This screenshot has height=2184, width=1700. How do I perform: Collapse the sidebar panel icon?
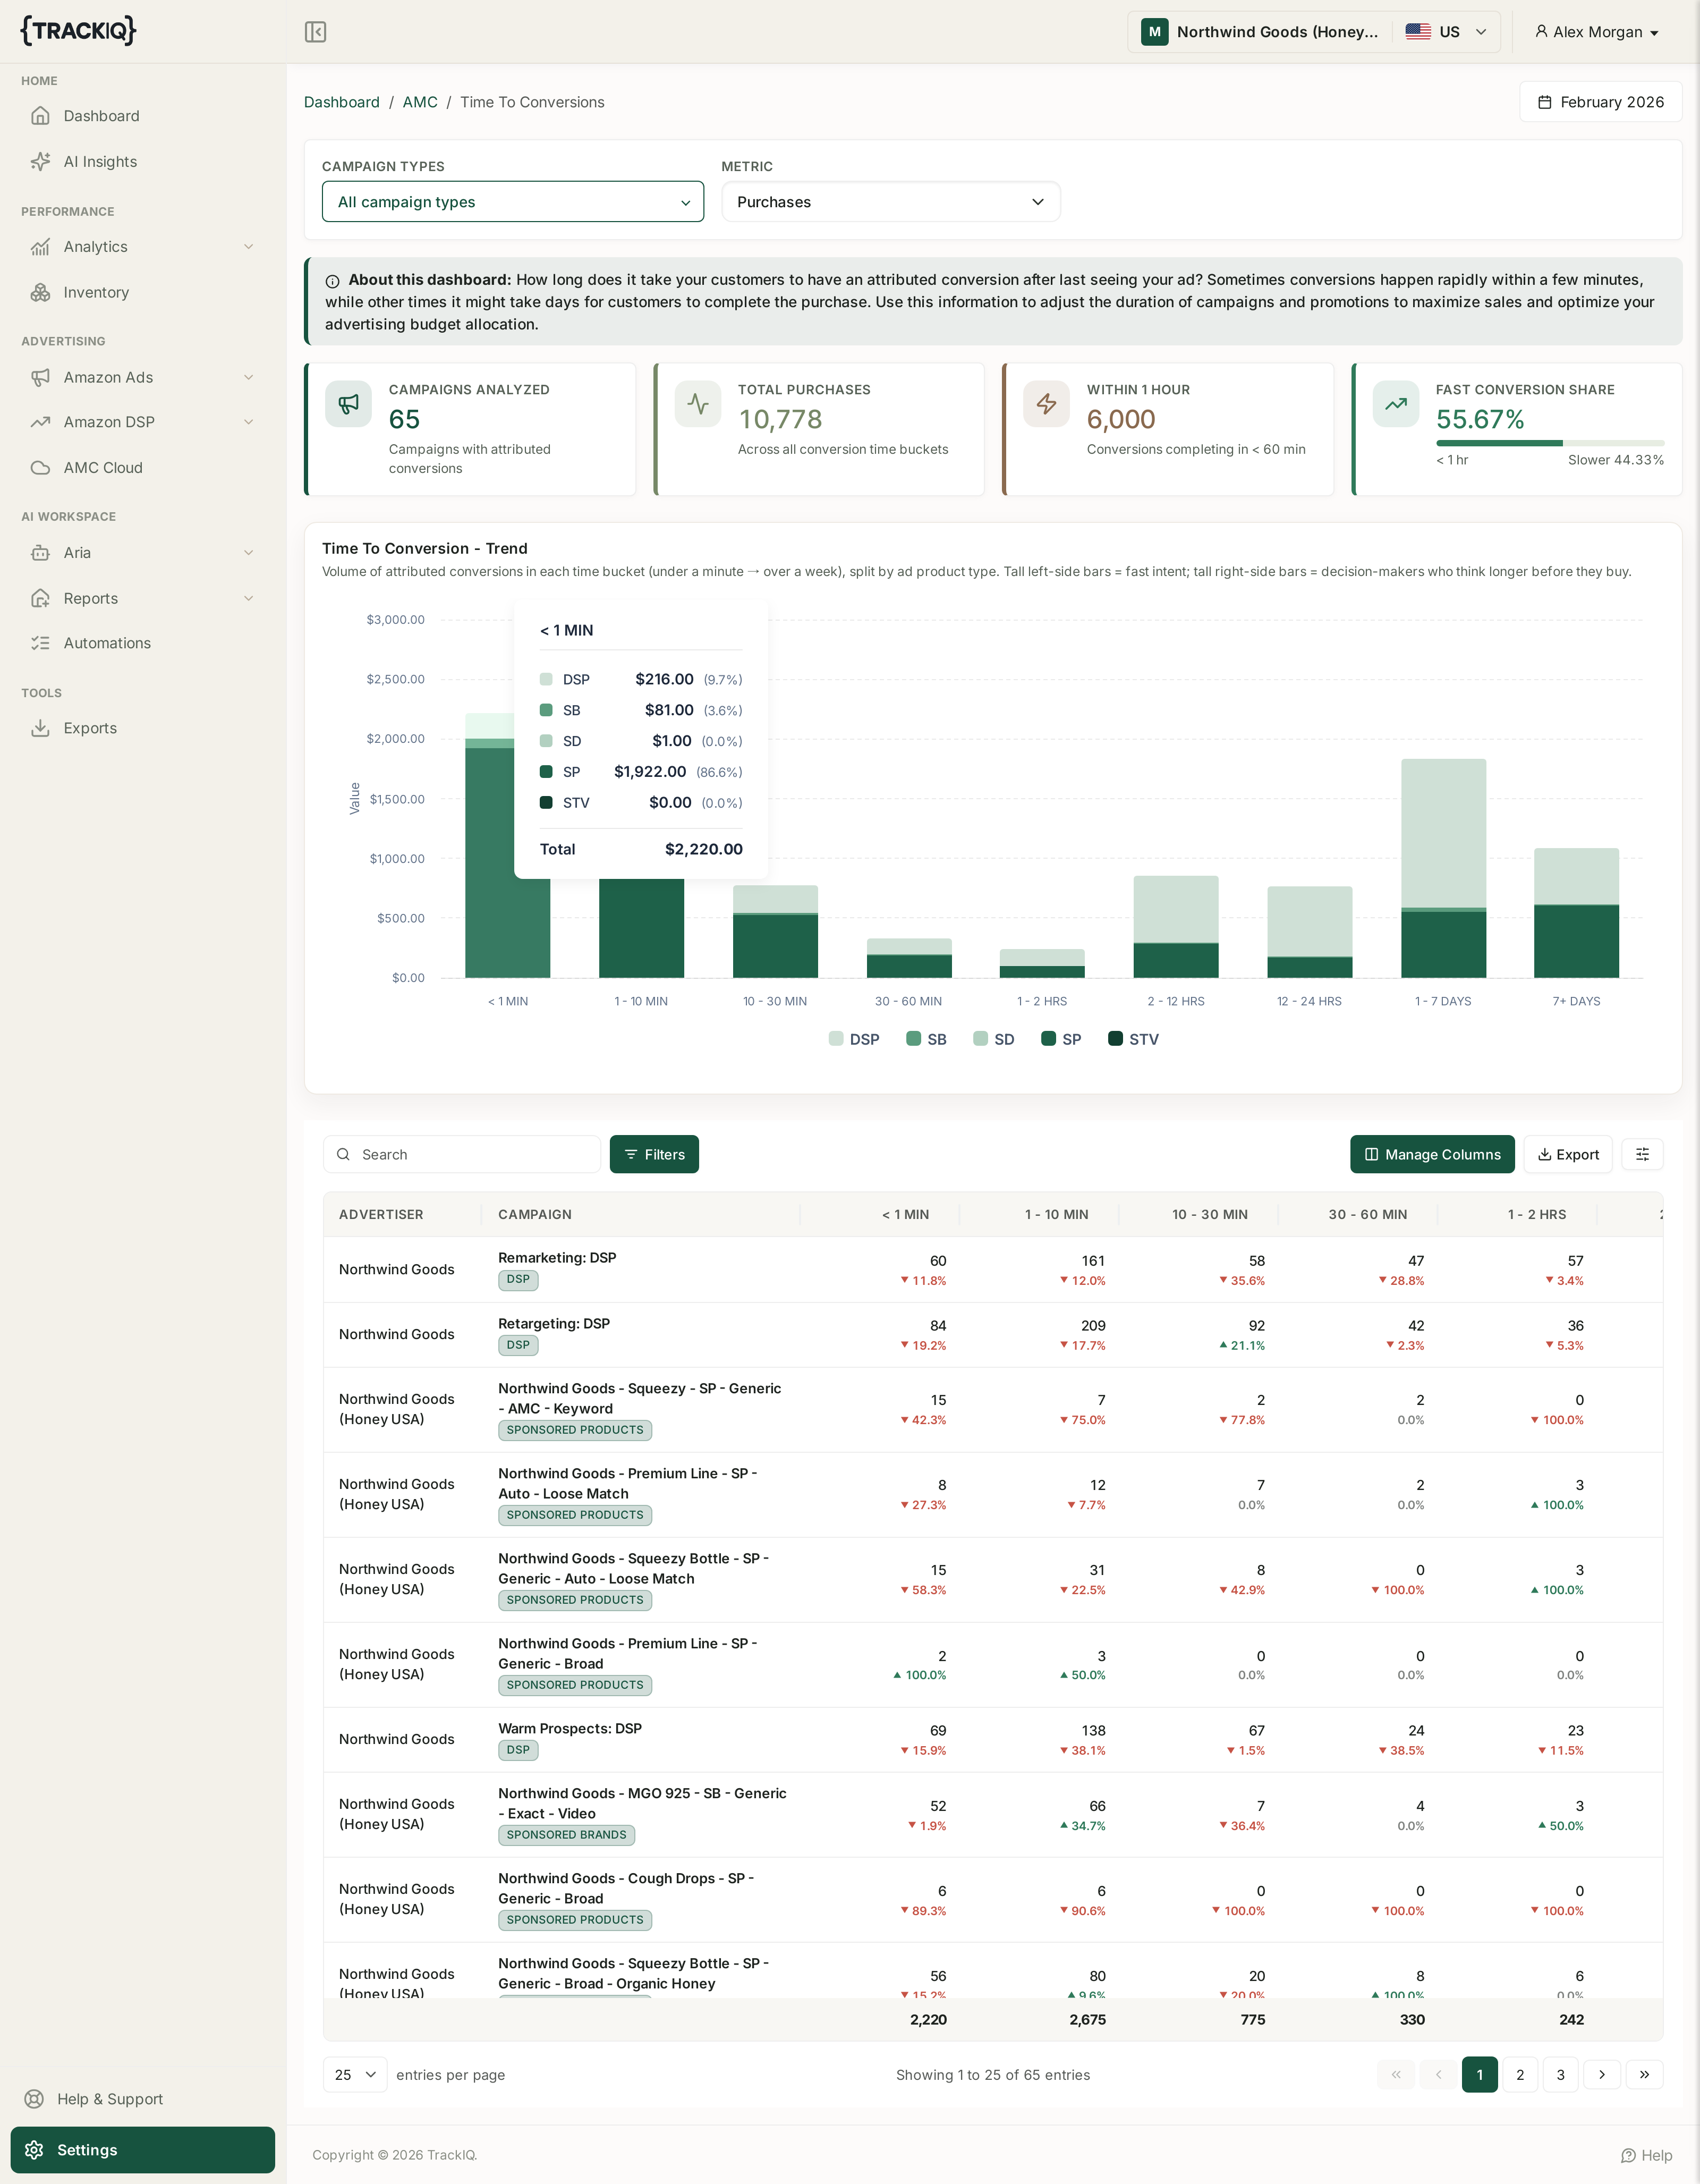315,32
